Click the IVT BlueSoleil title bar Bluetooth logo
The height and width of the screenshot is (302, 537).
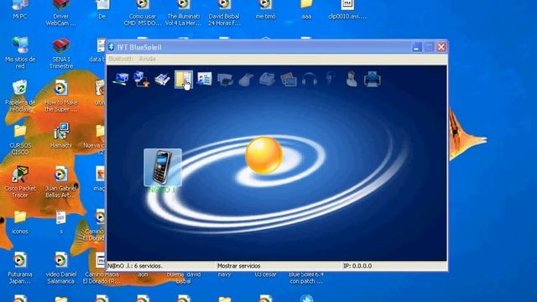[112, 47]
